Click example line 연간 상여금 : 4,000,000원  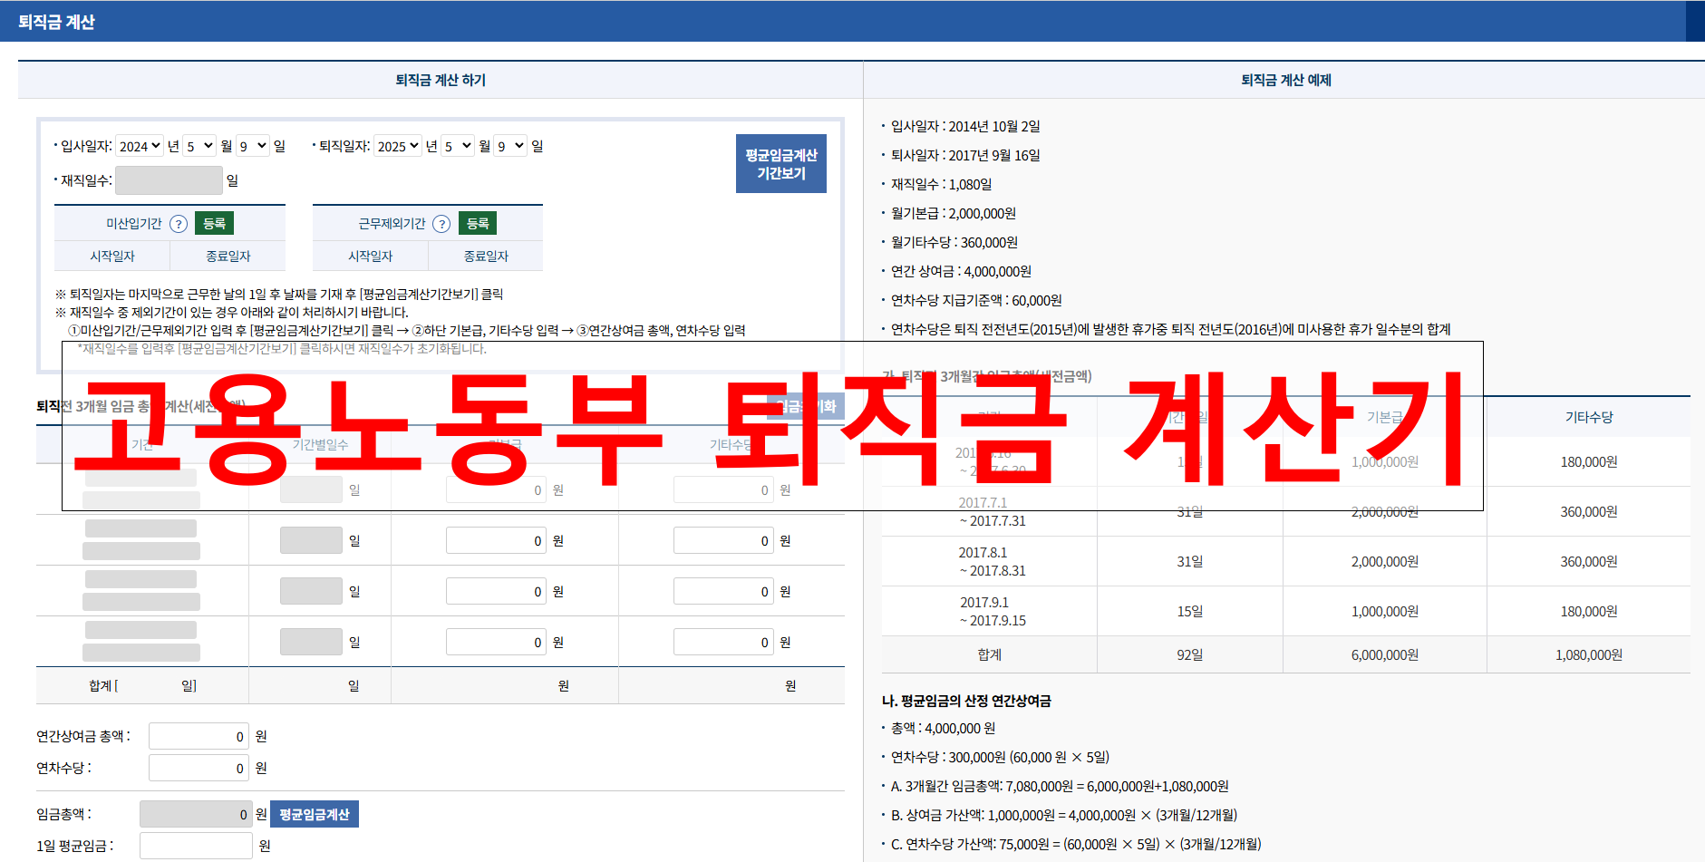961,271
